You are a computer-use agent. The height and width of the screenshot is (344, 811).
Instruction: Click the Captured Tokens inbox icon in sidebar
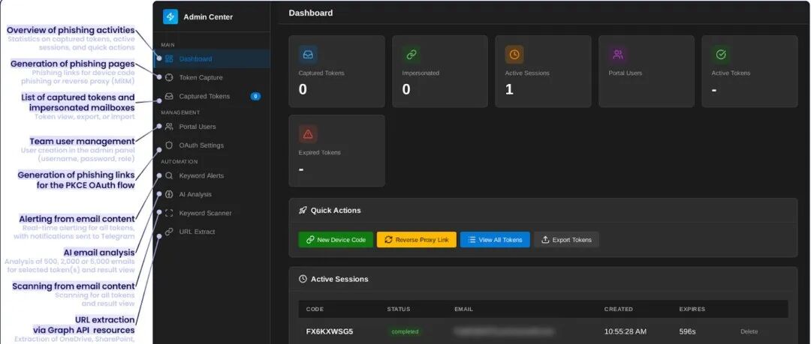tap(169, 96)
